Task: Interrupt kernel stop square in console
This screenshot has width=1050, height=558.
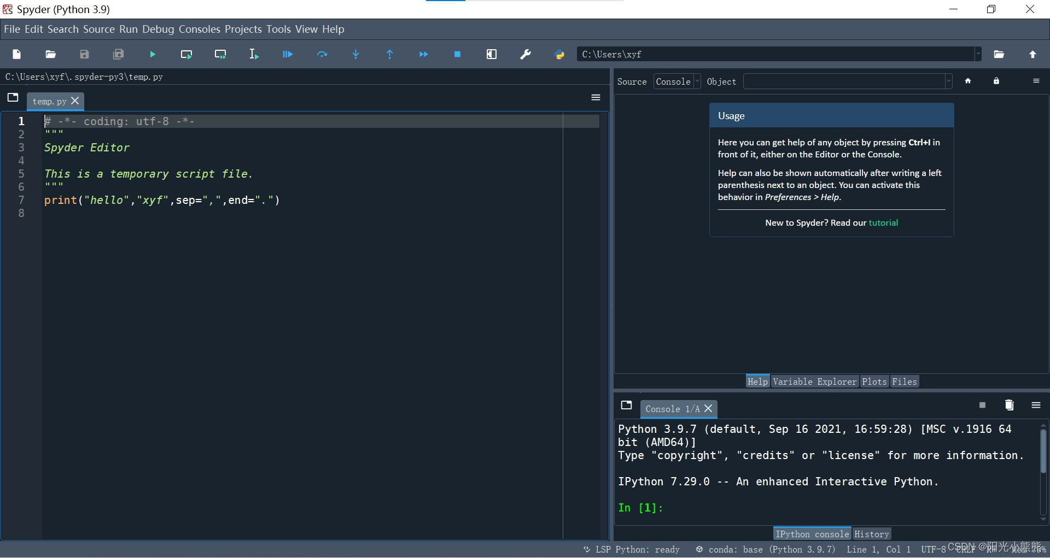Action: [982, 405]
